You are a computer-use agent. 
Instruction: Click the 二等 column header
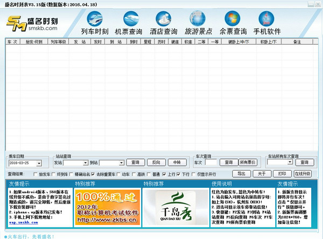tap(202, 42)
